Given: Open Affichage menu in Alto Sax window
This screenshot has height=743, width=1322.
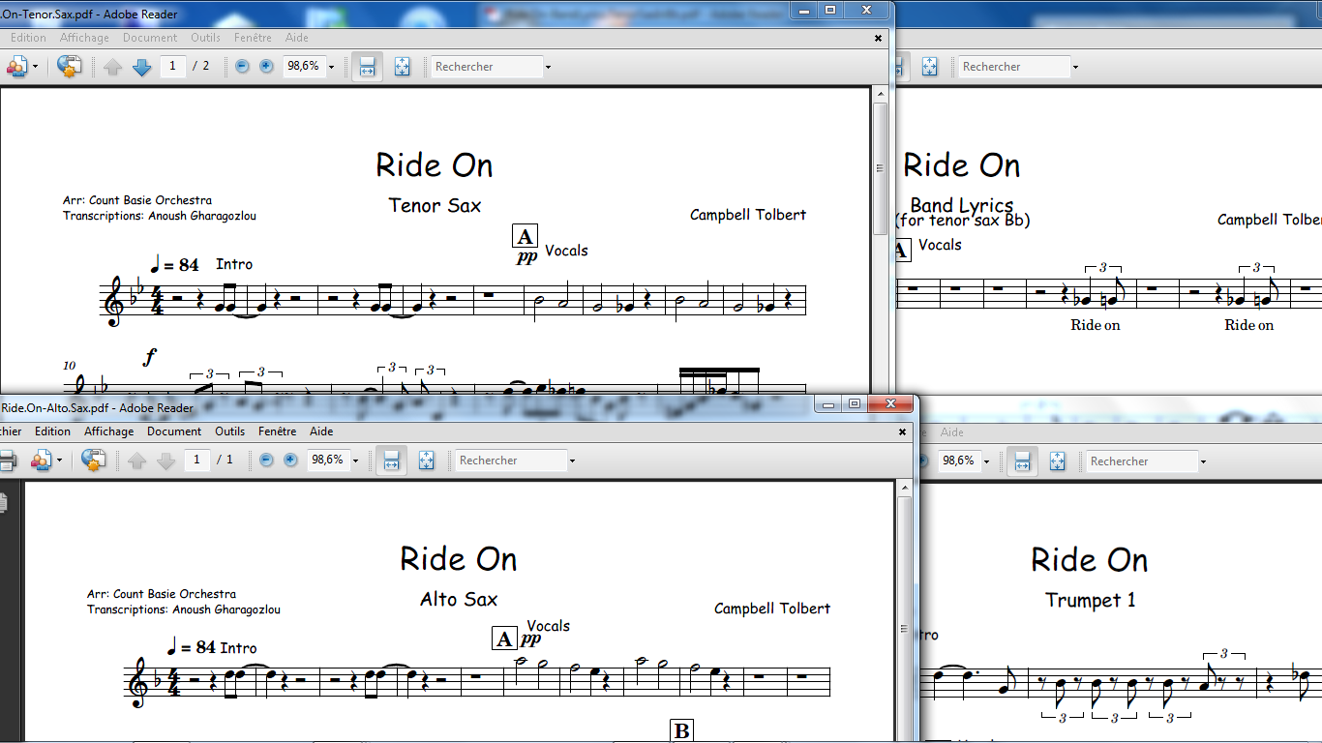Looking at the screenshot, I should pyautogui.click(x=108, y=431).
